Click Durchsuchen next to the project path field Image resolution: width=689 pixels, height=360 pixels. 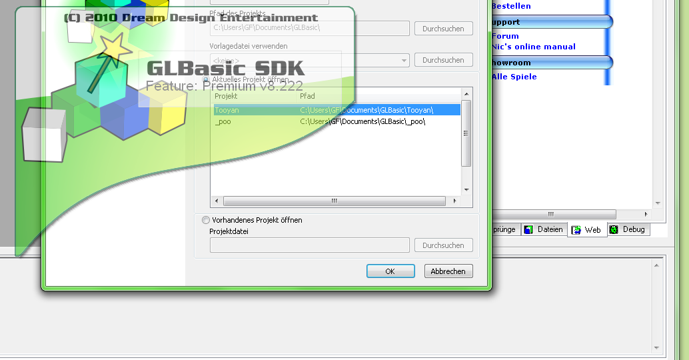tap(443, 29)
